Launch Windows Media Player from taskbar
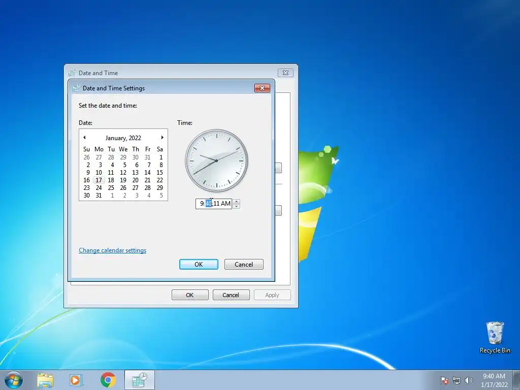Image resolution: width=520 pixels, height=390 pixels. click(76, 380)
